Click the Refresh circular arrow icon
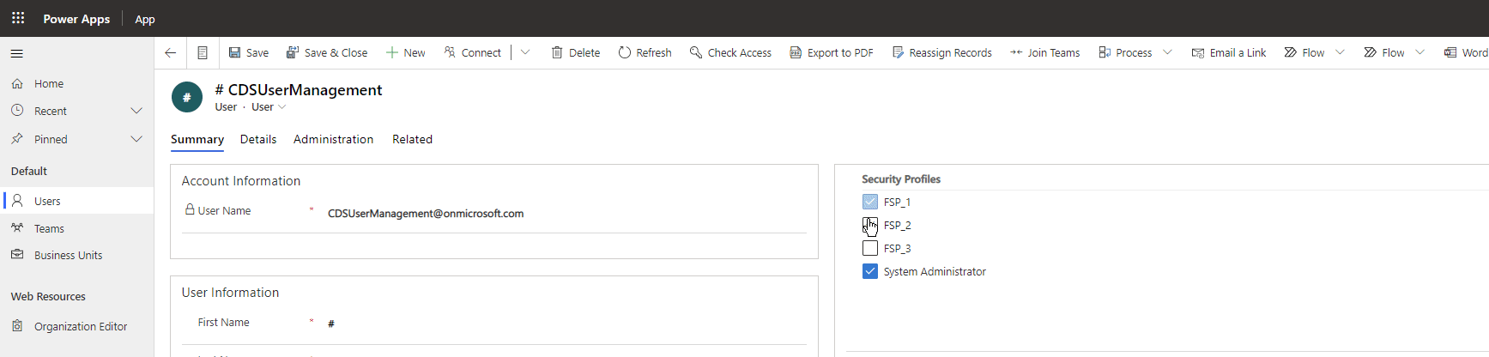 [x=625, y=52]
